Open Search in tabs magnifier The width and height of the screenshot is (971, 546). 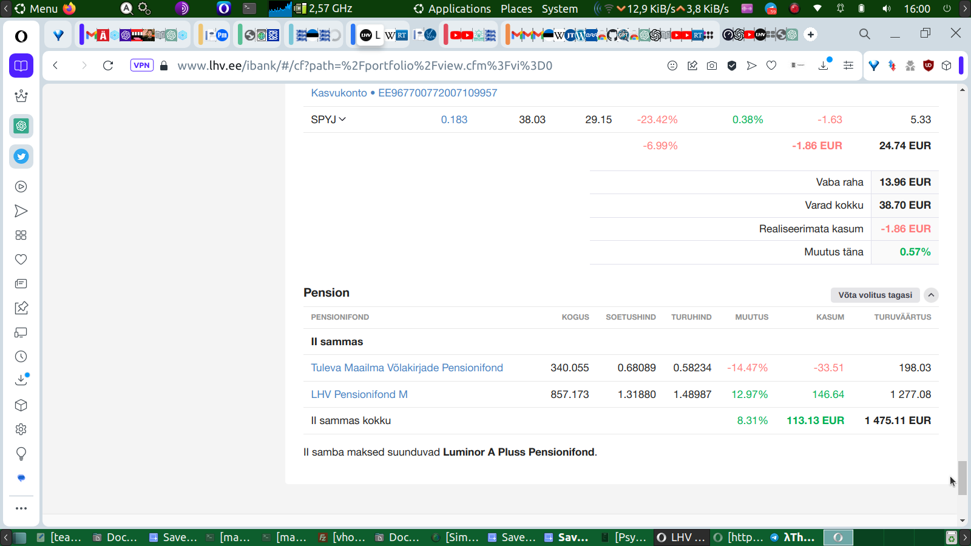point(865,34)
